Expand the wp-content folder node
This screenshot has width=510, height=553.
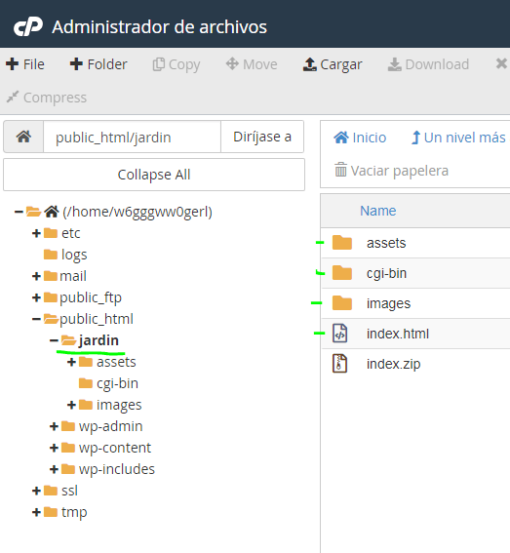pos(54,448)
